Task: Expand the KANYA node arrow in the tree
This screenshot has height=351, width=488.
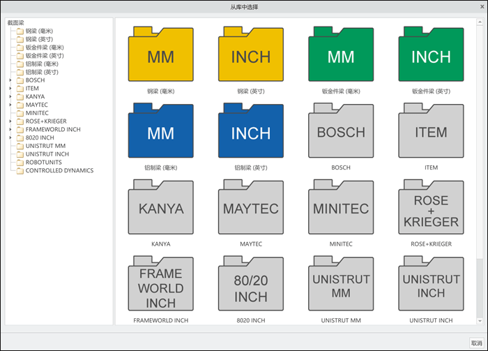Action: [x=10, y=96]
